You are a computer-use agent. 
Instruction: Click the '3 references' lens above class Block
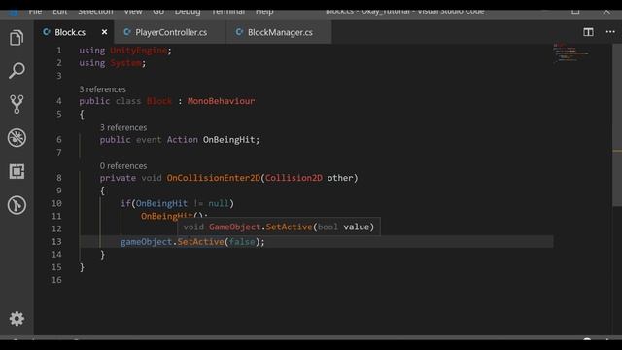click(102, 89)
